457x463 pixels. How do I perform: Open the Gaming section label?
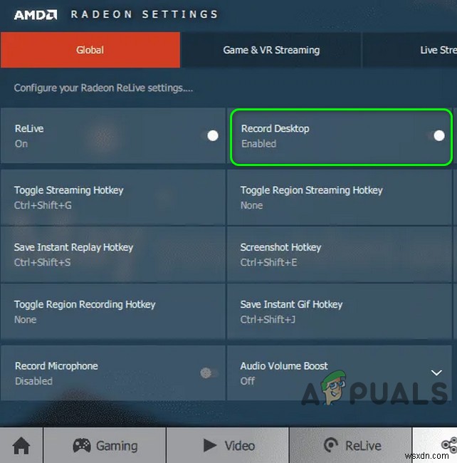click(117, 446)
